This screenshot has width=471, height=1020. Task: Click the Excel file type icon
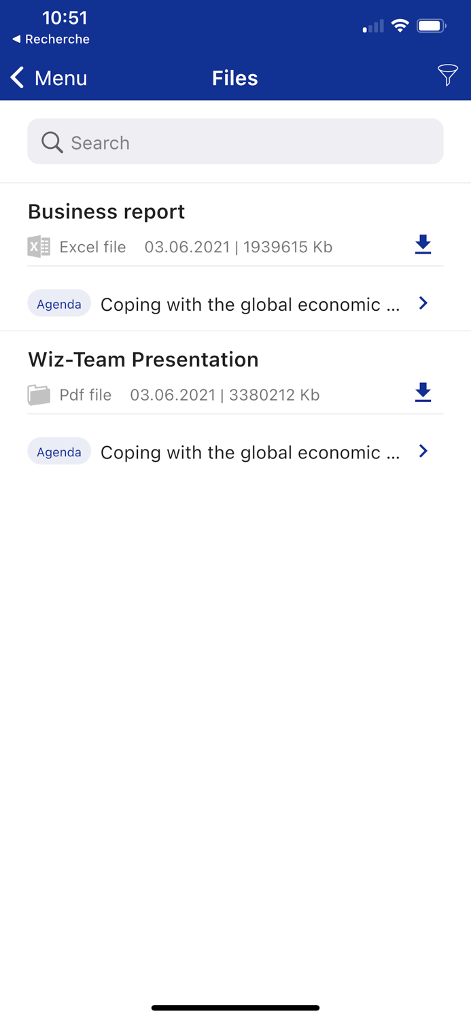(39, 247)
